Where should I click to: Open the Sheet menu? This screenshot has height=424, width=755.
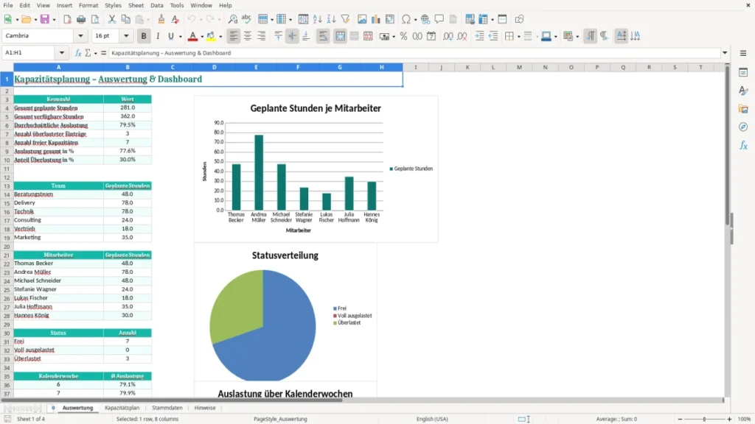(136, 5)
